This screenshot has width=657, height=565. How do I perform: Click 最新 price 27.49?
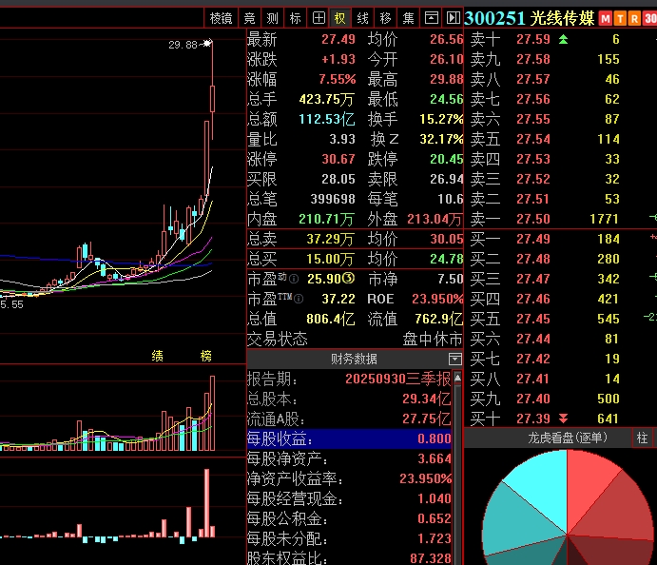[x=338, y=39]
